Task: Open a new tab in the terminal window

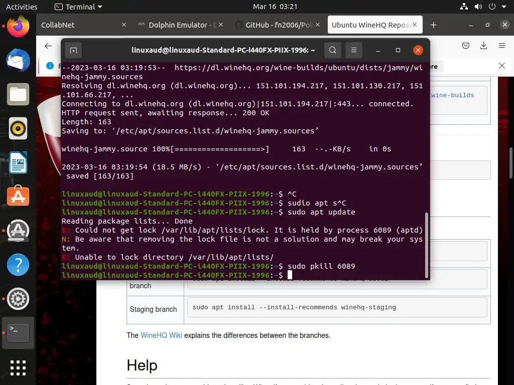Action: click(x=73, y=50)
